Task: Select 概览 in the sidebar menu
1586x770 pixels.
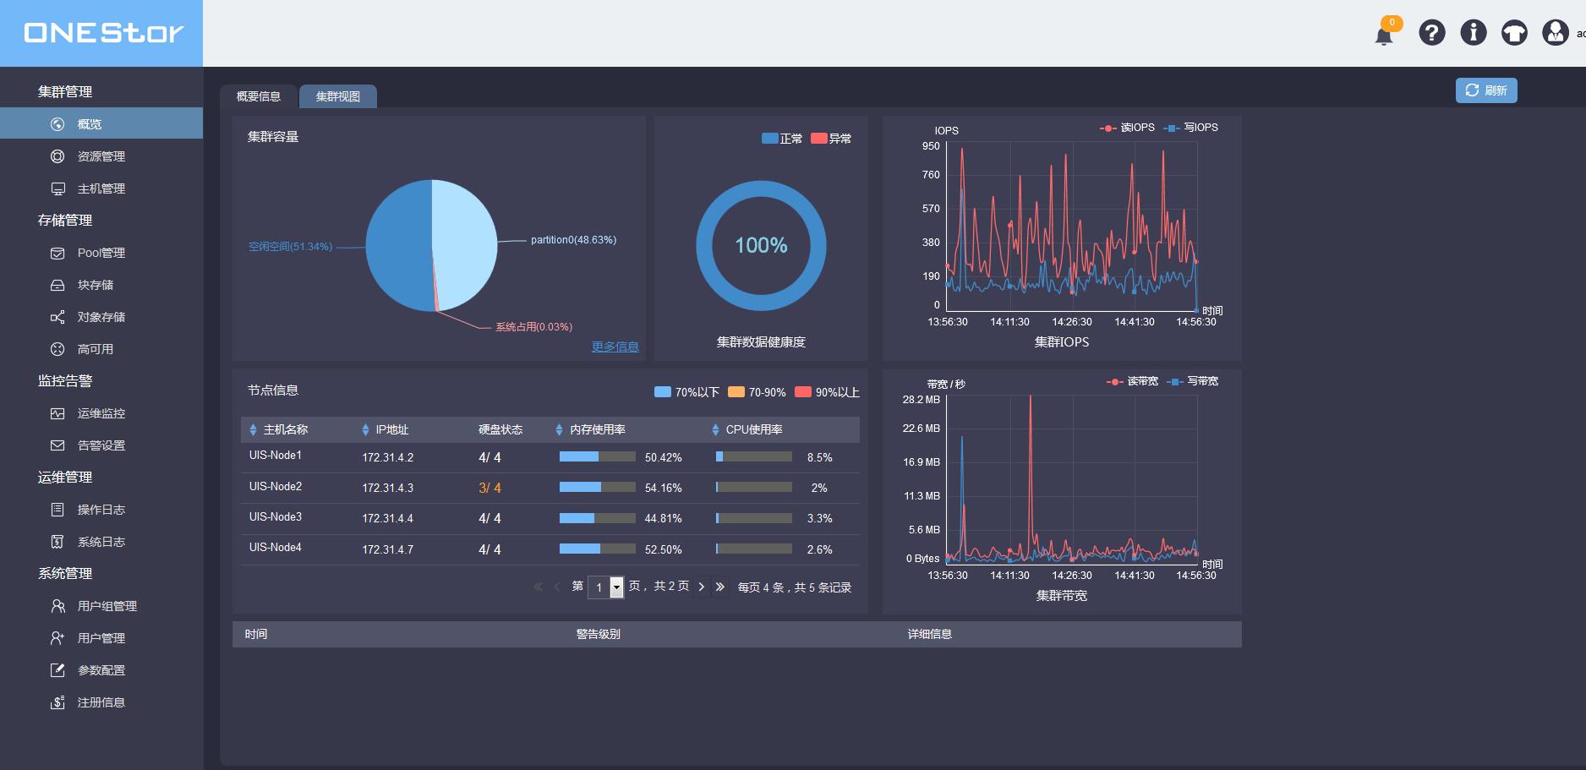Action: pyautogui.click(x=101, y=123)
